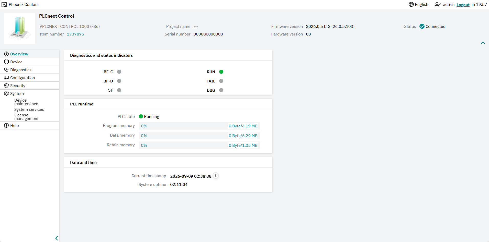The image size is (489, 242).
Task: Click the Overview dashboard icon
Action: tap(6, 54)
